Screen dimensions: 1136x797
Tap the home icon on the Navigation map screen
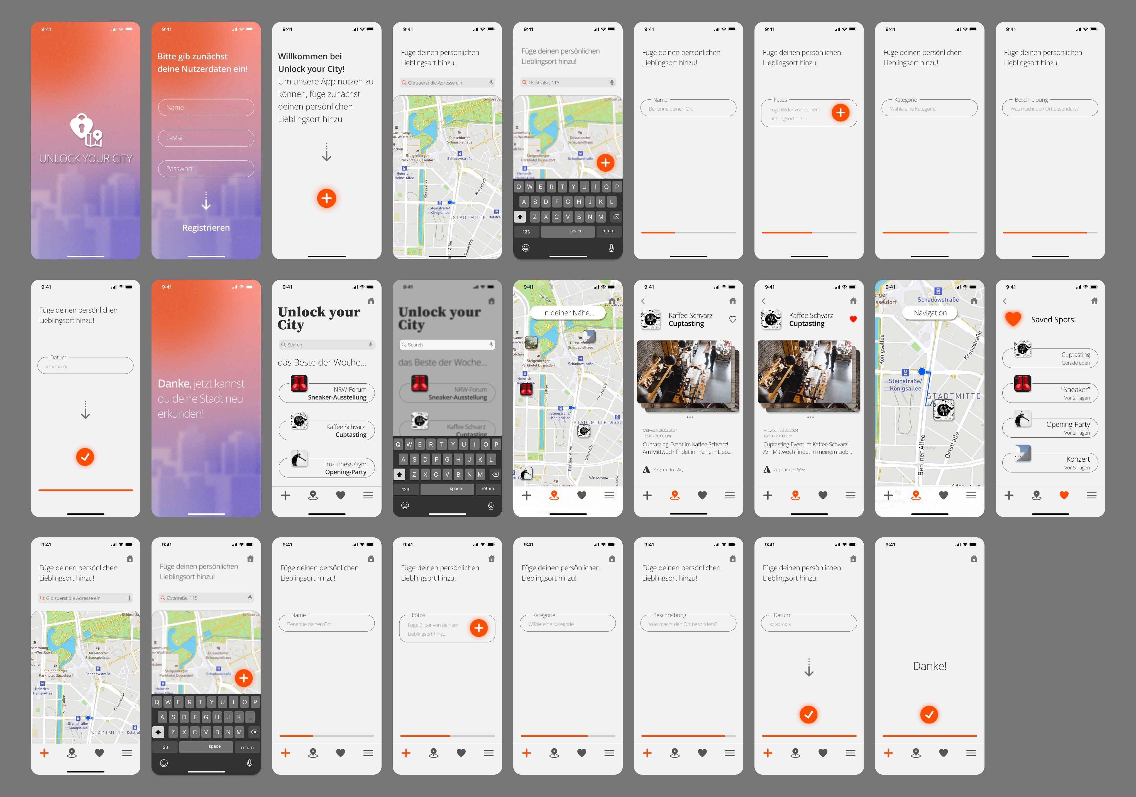coord(973,301)
